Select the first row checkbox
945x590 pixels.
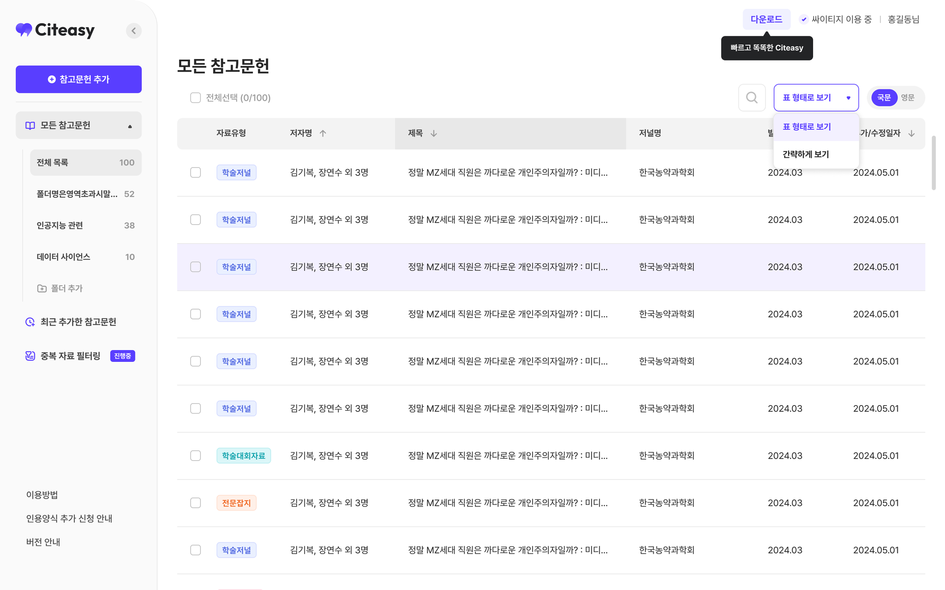point(195,173)
